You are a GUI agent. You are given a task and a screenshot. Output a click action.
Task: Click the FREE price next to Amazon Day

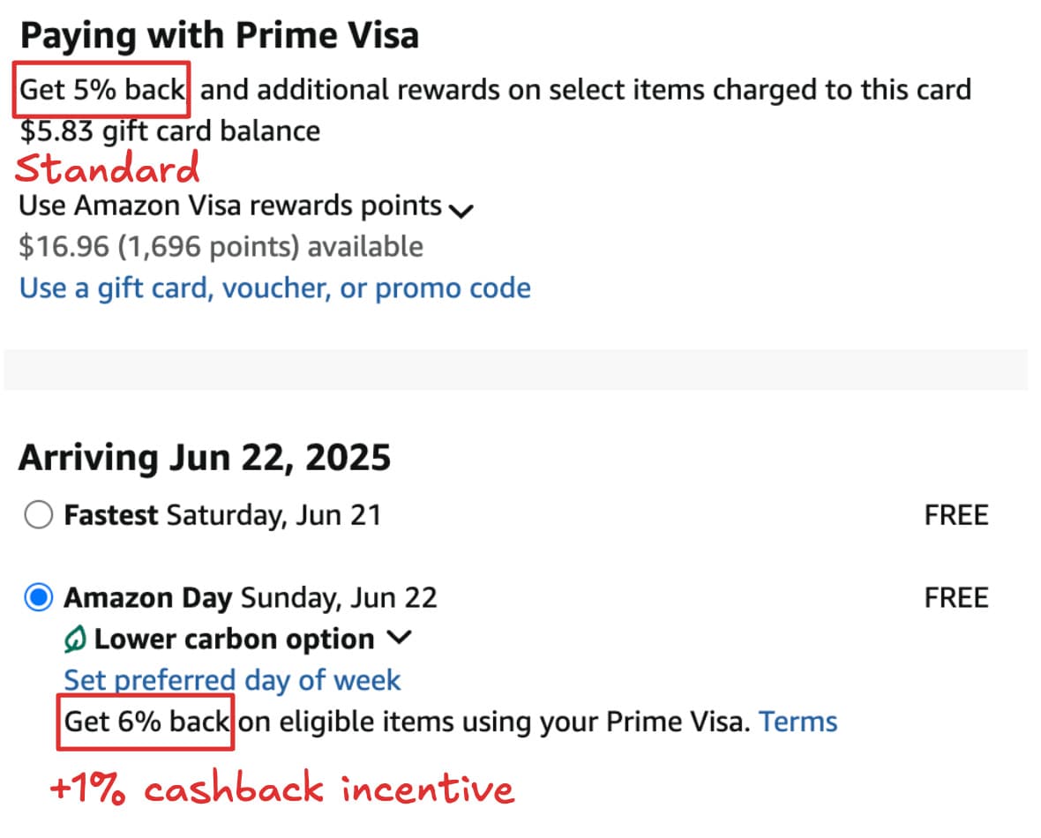956,598
